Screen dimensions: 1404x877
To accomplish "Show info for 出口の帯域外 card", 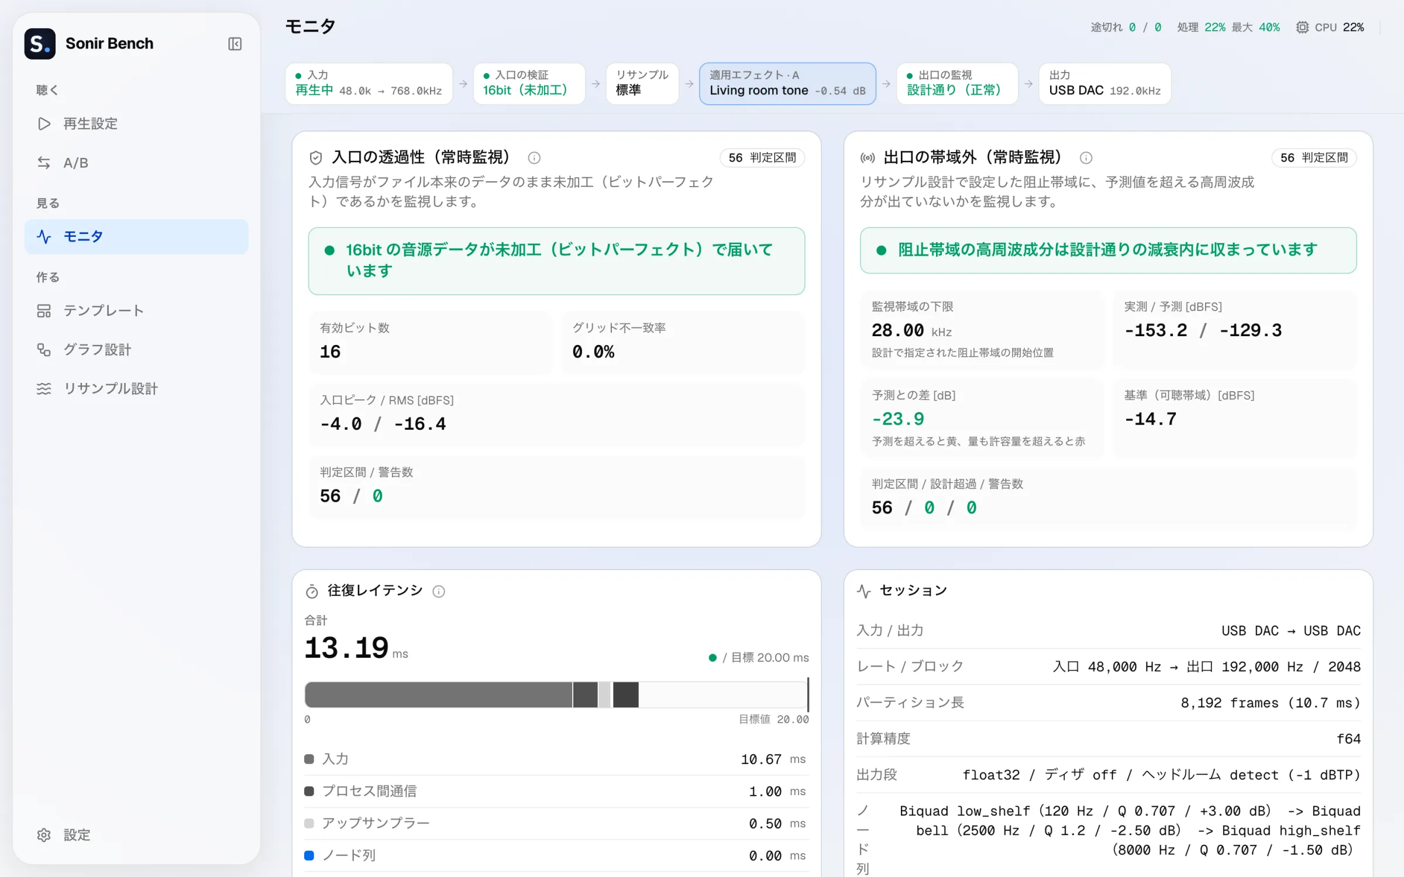I will [x=1086, y=158].
